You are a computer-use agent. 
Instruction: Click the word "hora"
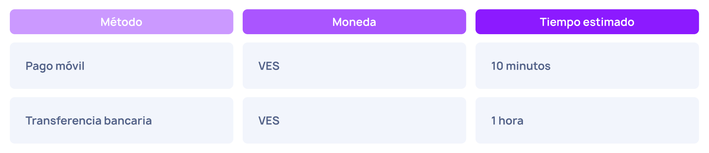tap(511, 121)
